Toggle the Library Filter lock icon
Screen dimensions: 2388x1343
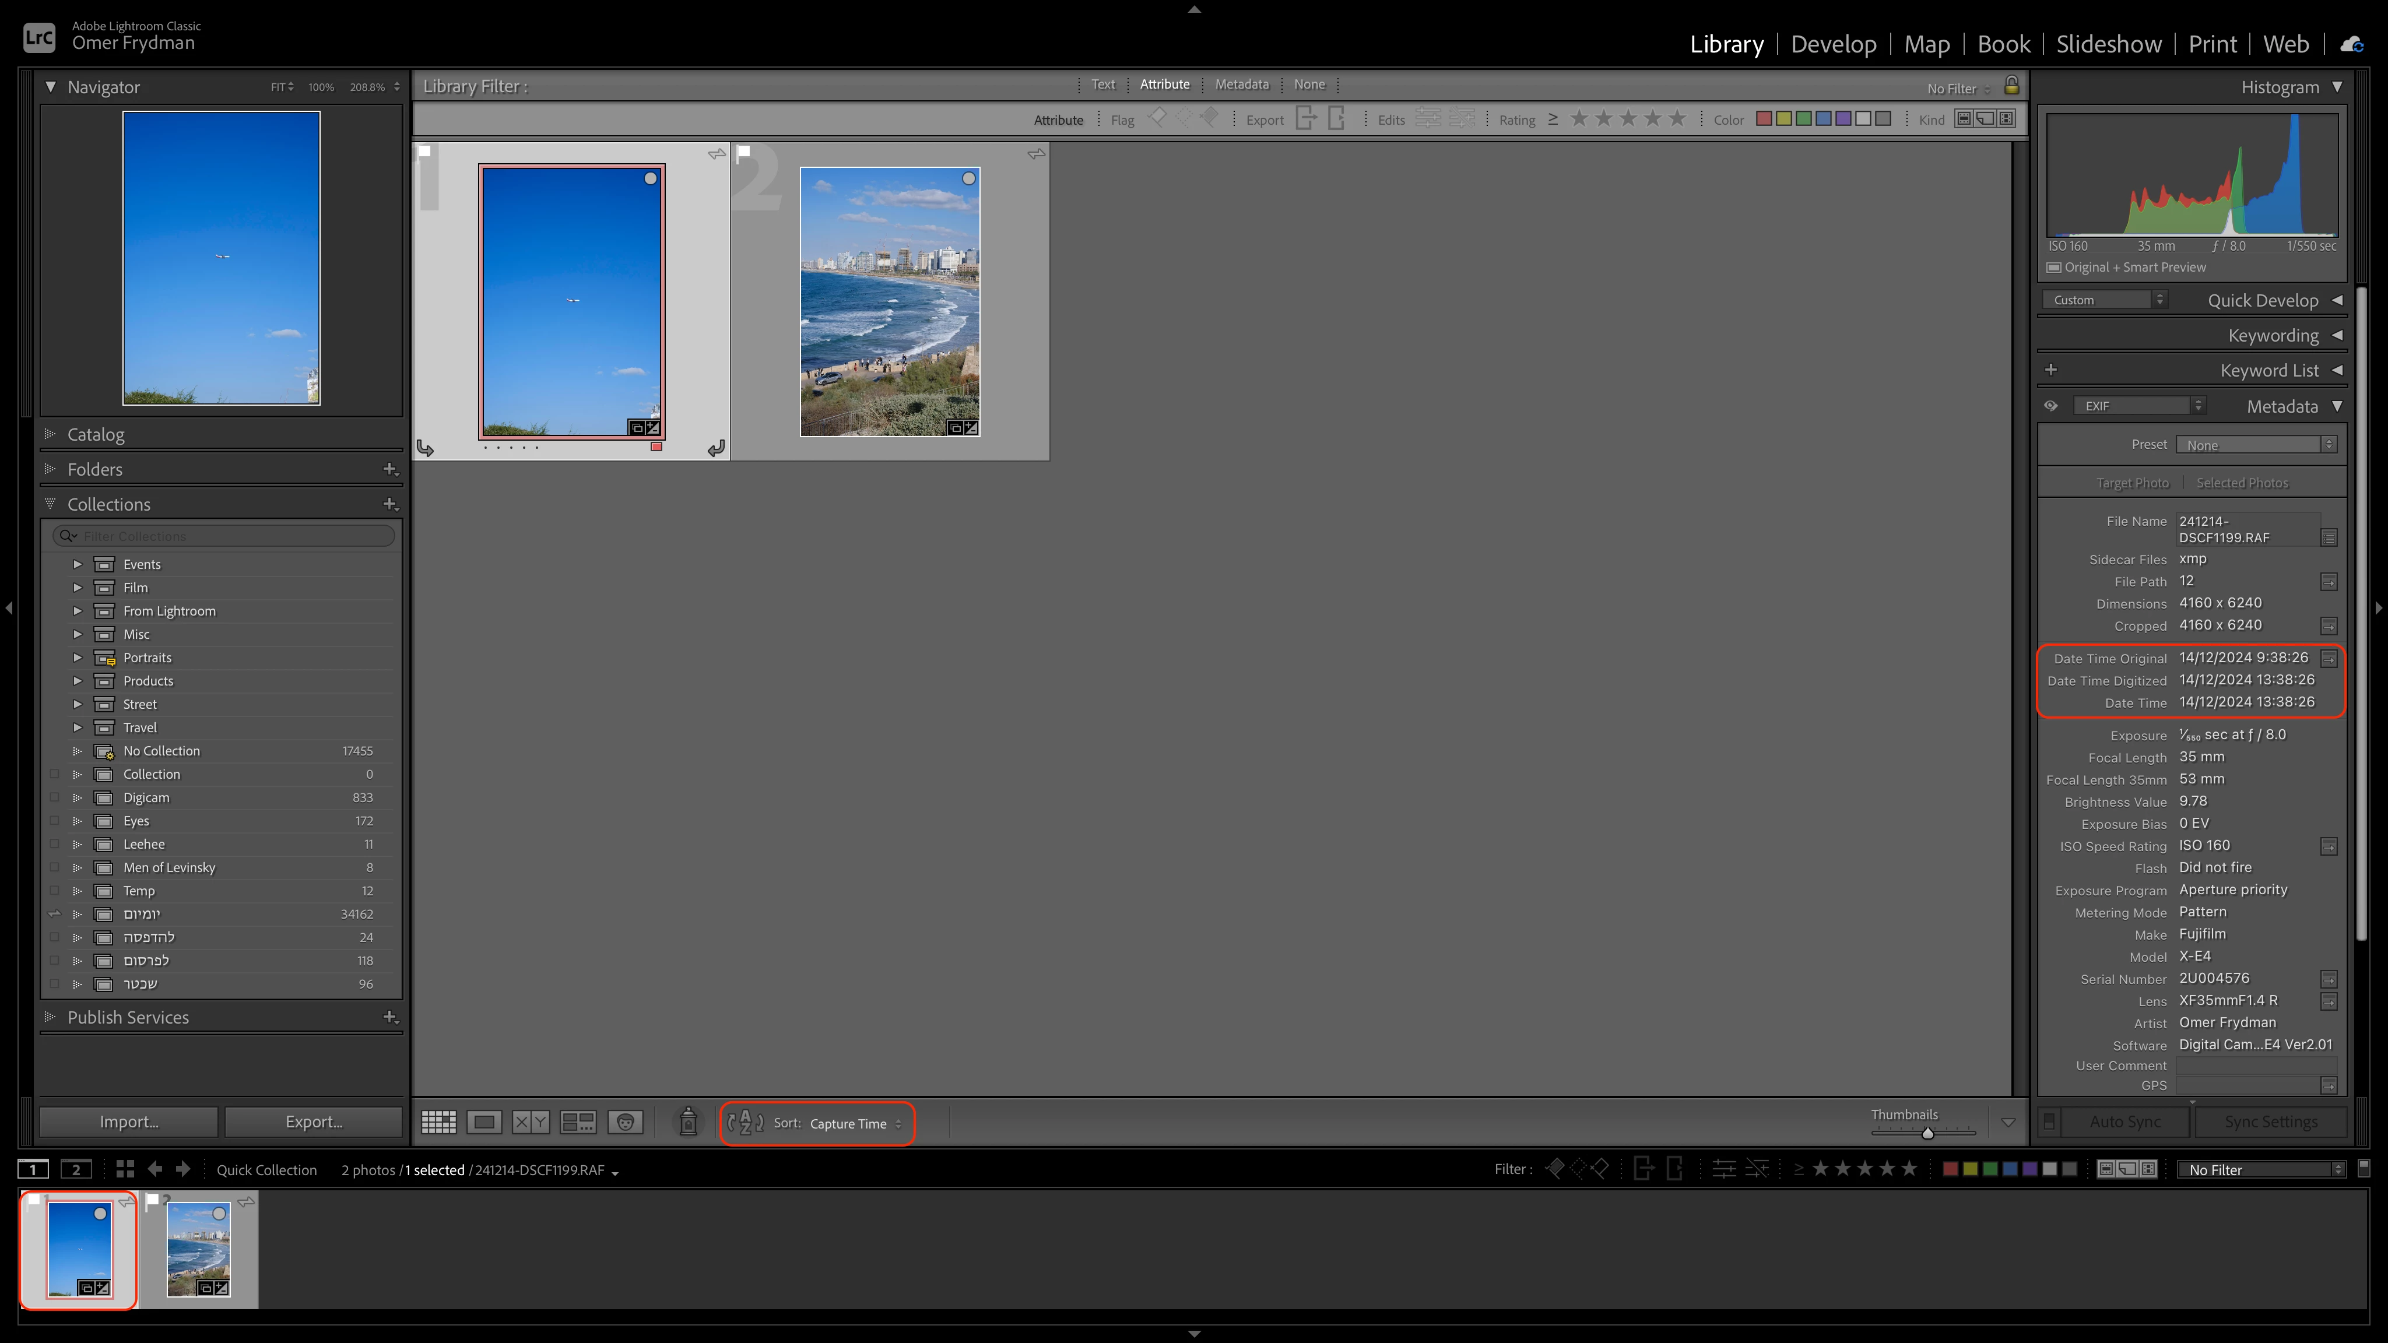pyautogui.click(x=2011, y=86)
